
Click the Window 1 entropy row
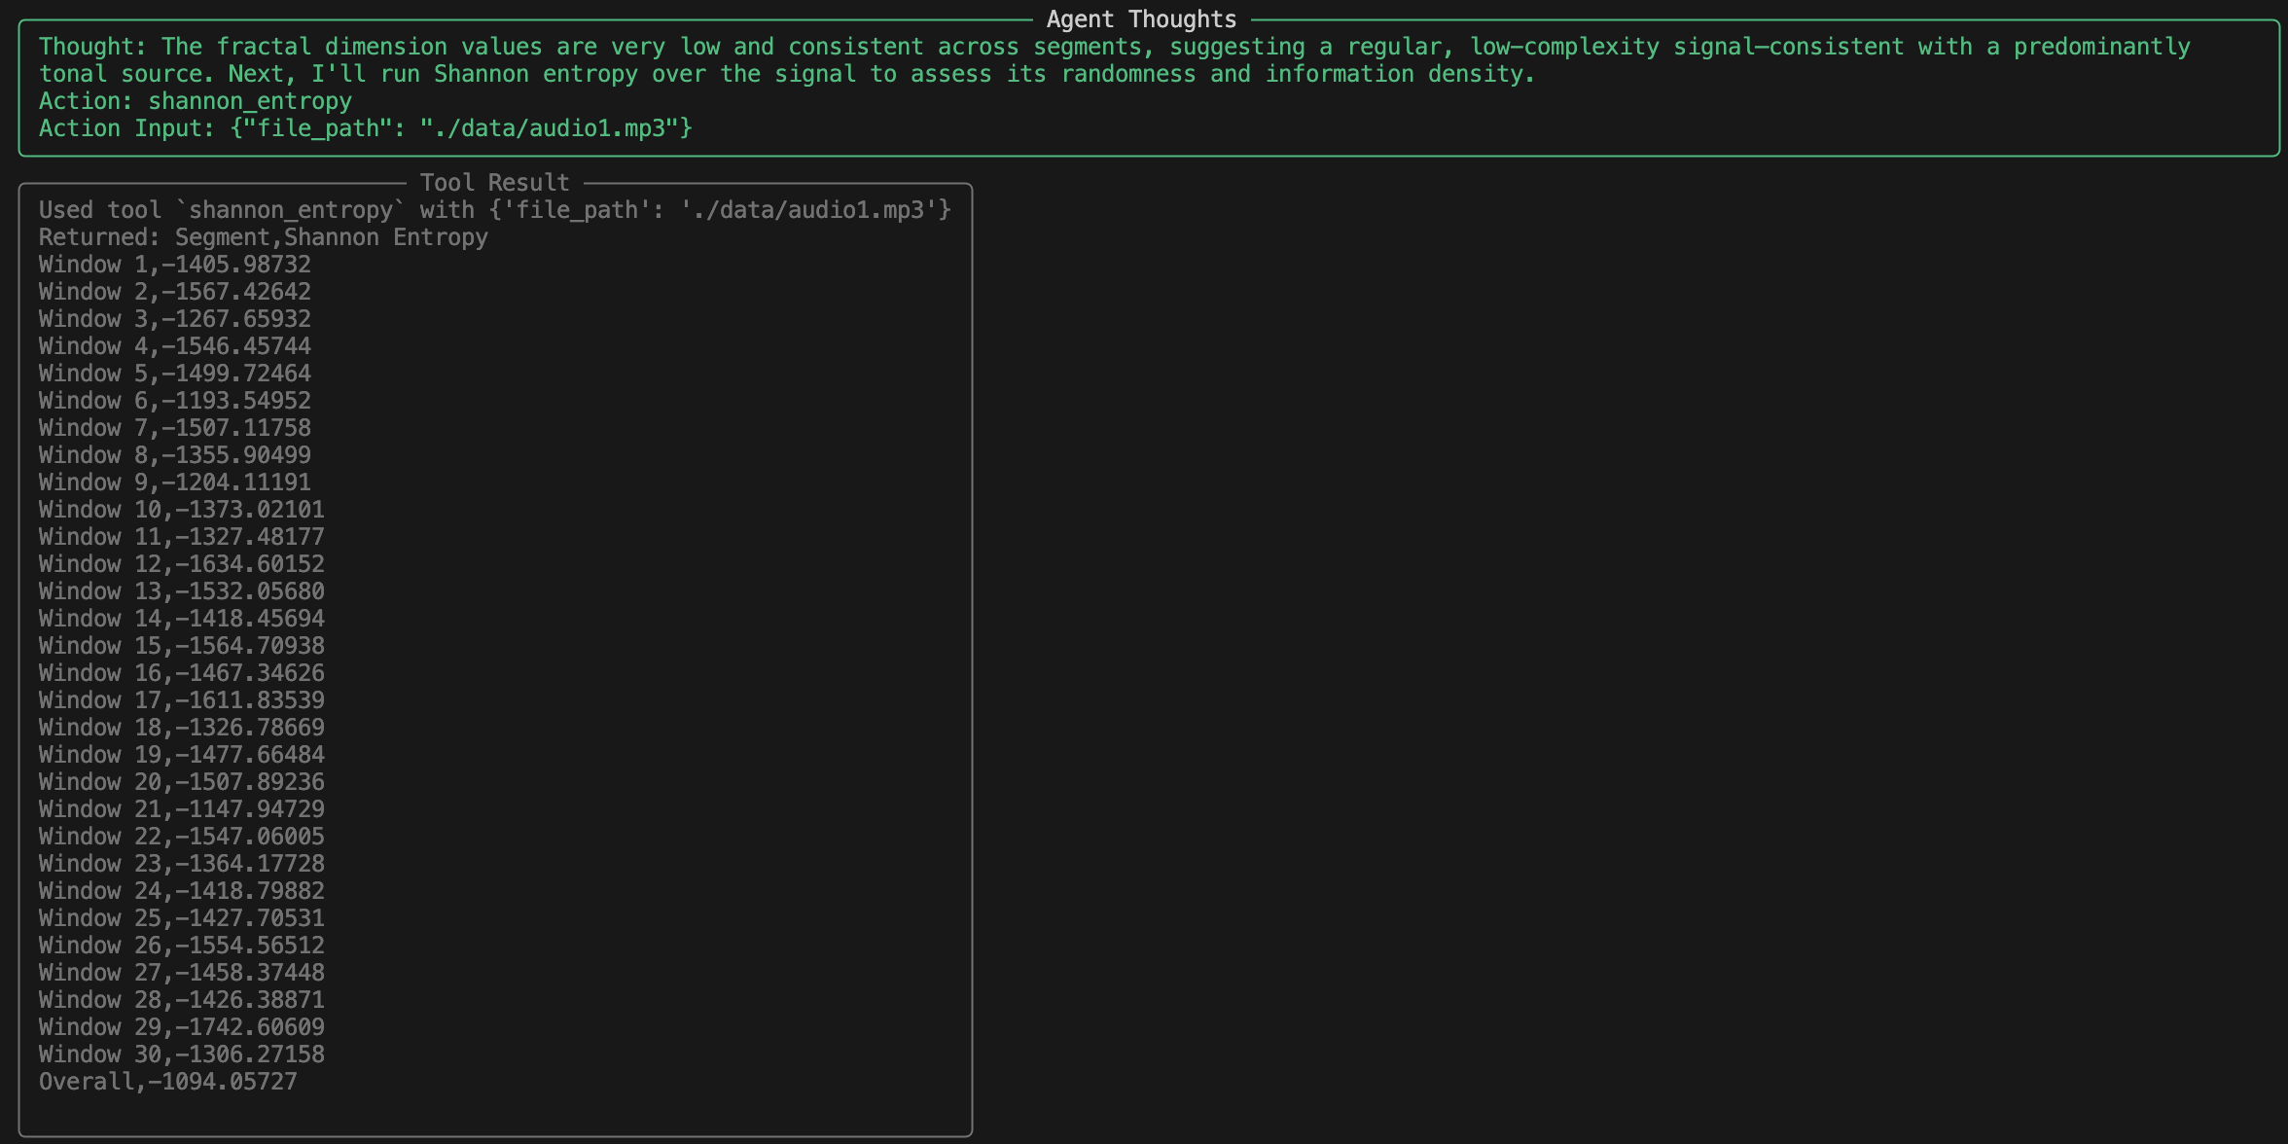click(175, 265)
